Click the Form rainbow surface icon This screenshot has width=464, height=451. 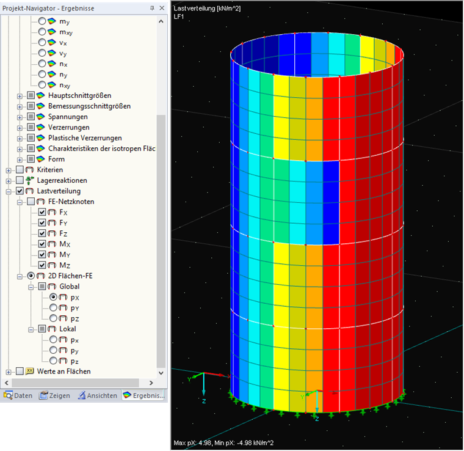coord(42,159)
